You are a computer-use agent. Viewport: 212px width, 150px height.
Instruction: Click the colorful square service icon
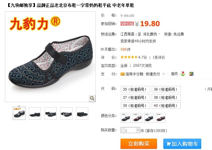tap(191, 74)
